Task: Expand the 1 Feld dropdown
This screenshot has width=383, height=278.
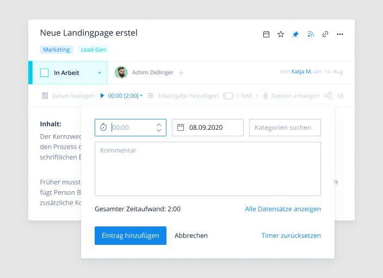Action: click(x=242, y=96)
